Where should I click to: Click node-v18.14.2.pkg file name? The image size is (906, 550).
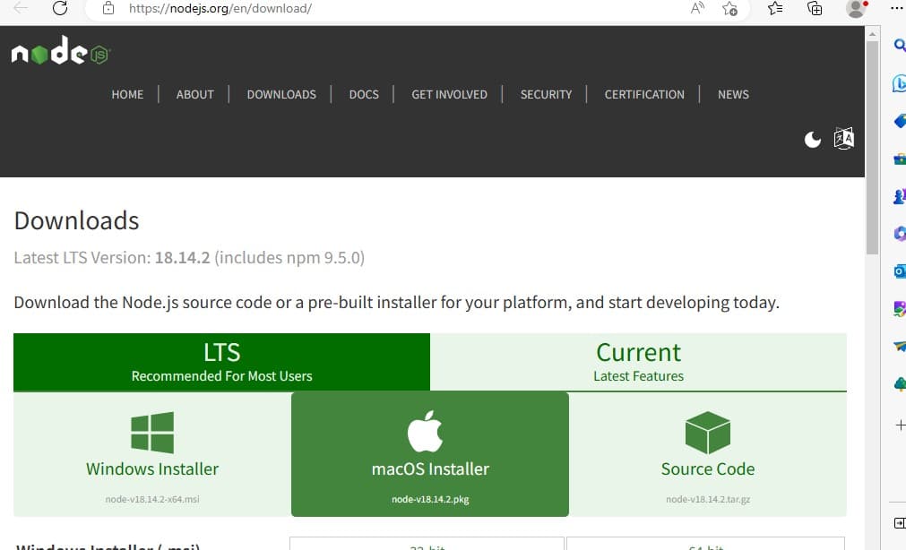pyautogui.click(x=430, y=499)
